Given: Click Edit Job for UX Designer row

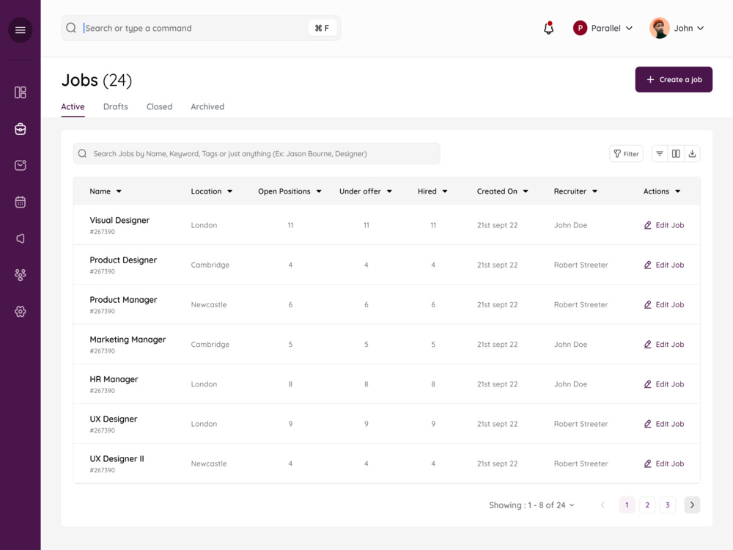Looking at the screenshot, I should point(664,424).
